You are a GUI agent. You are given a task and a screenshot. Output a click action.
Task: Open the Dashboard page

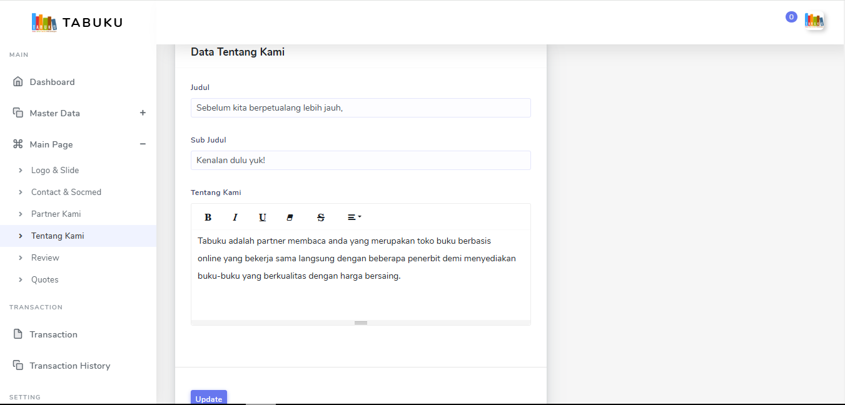(52, 82)
